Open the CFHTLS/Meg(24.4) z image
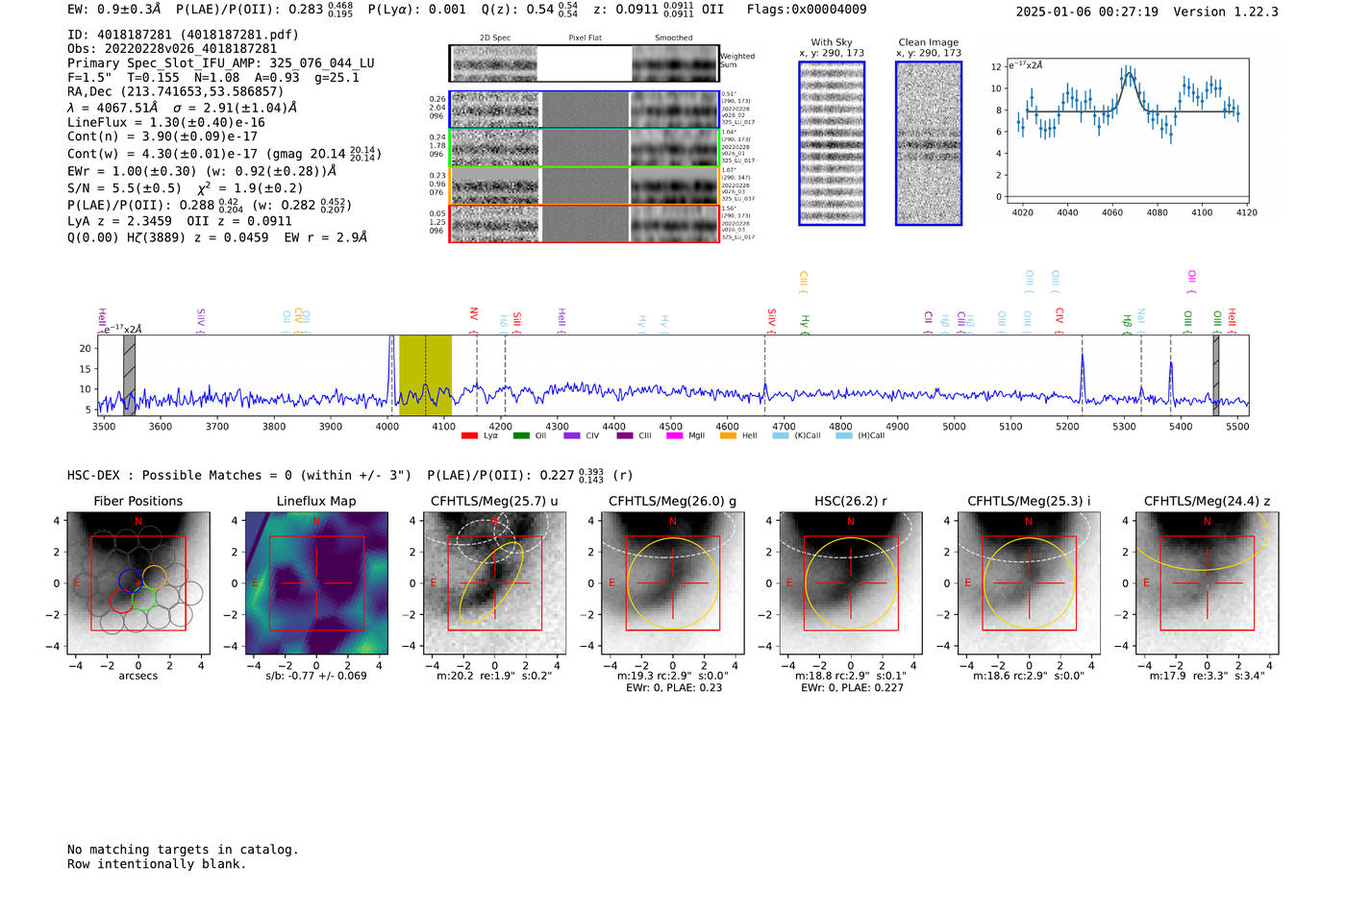 (1208, 583)
